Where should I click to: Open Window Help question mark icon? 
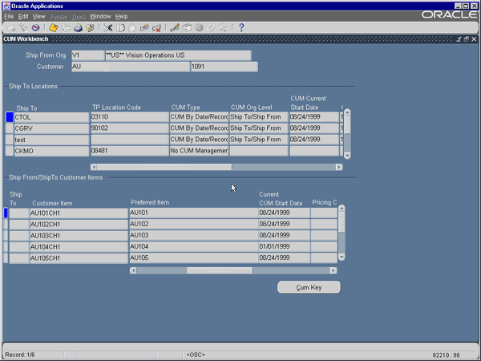[x=241, y=28]
